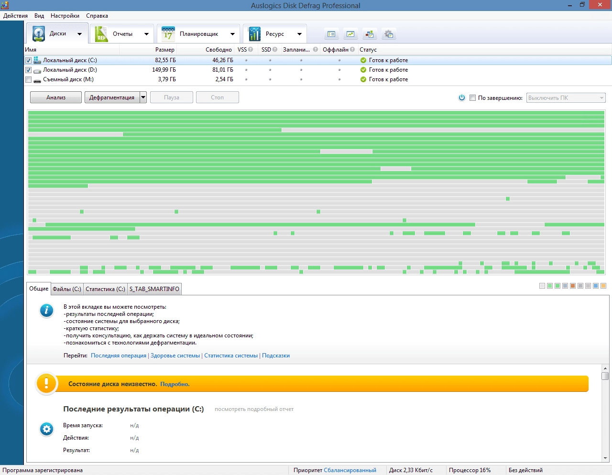Enable the По завершению checkbox
Screen dimensions: 612x475
[472, 97]
